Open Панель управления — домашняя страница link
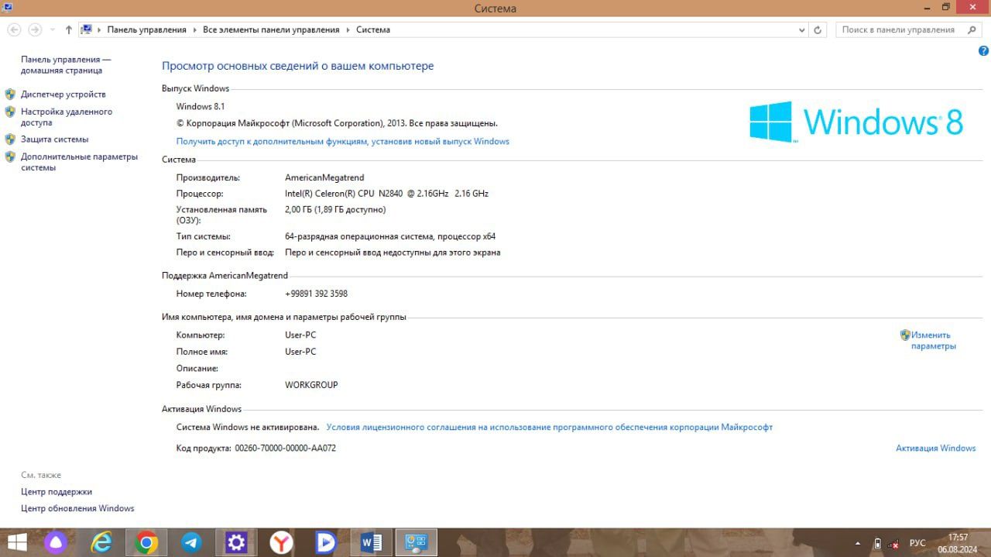 click(x=66, y=65)
